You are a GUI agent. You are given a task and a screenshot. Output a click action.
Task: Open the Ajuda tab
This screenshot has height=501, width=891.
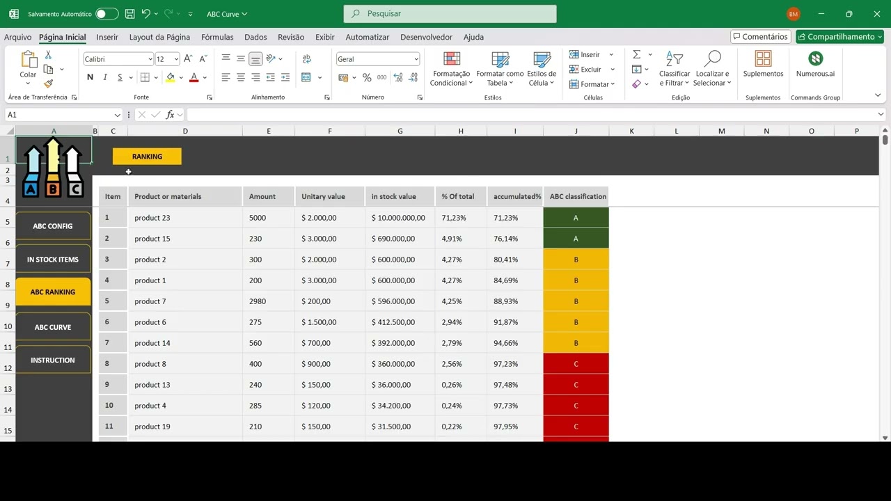point(473,38)
